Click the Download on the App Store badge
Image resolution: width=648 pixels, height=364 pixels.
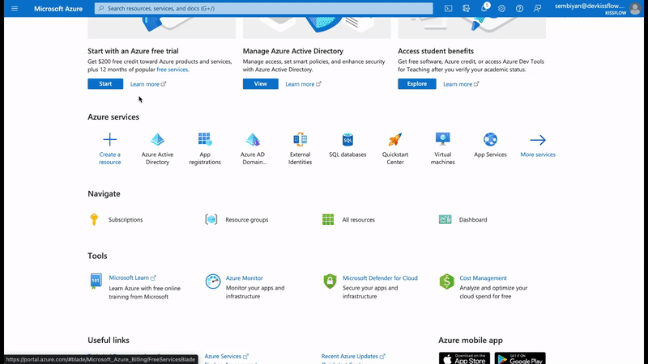(464, 358)
